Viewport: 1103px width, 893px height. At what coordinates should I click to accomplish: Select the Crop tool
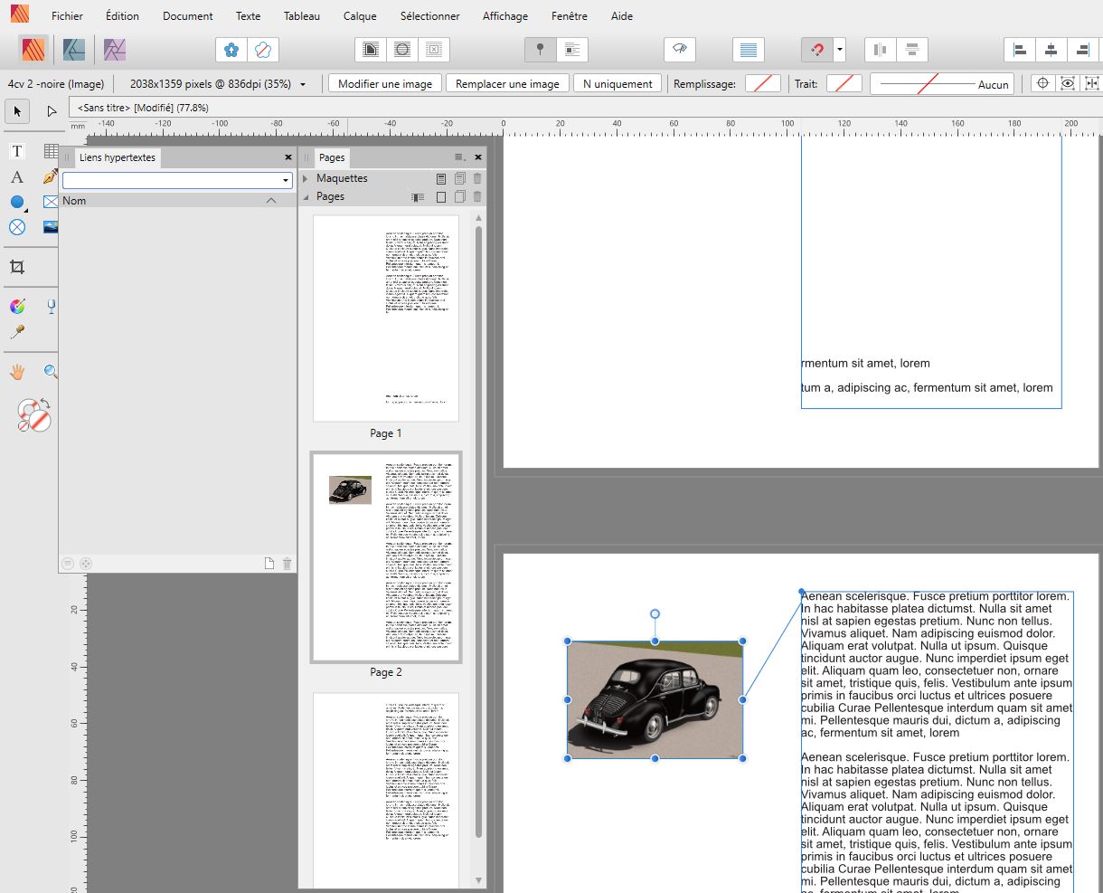click(x=17, y=267)
